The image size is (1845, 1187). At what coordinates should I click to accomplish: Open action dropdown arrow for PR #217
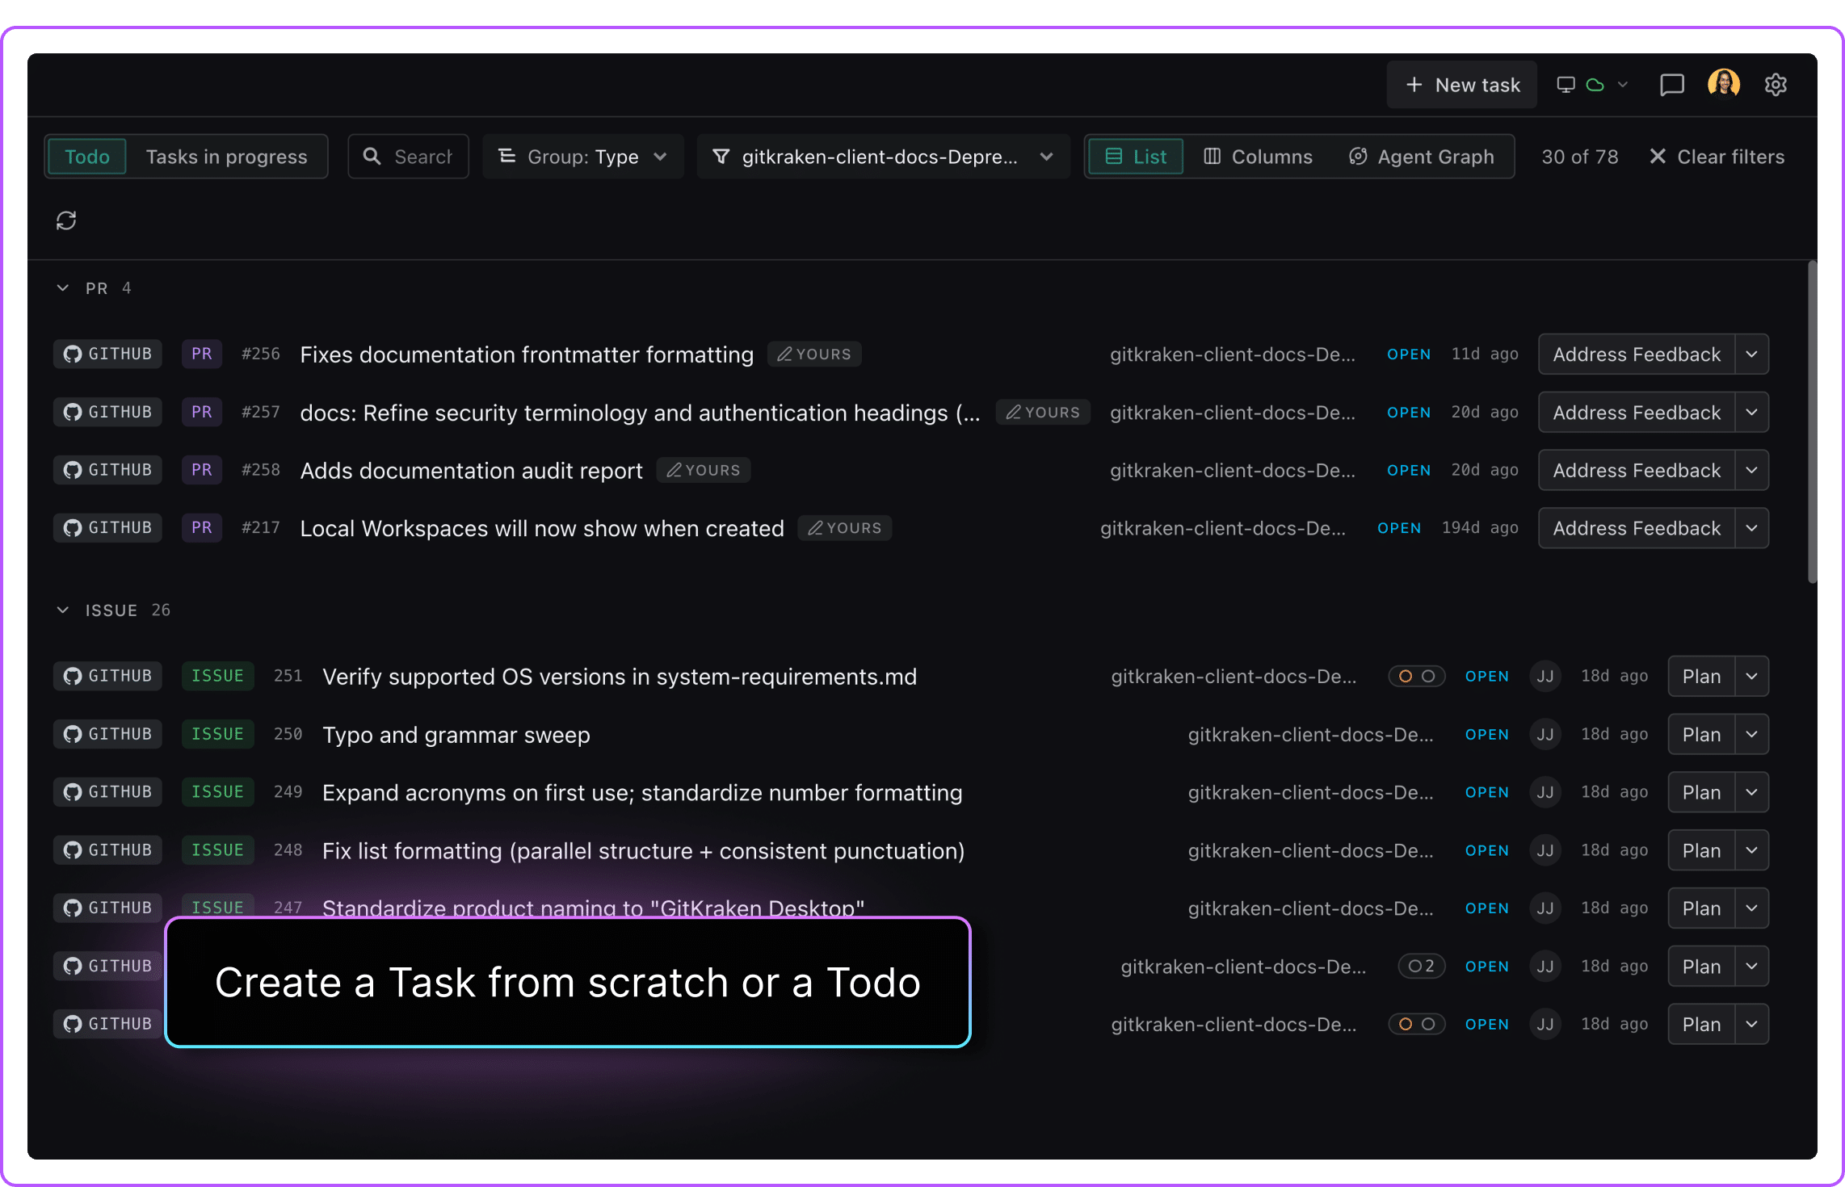[x=1752, y=528]
